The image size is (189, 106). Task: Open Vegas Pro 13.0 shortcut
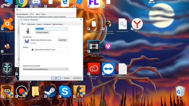coord(94,47)
